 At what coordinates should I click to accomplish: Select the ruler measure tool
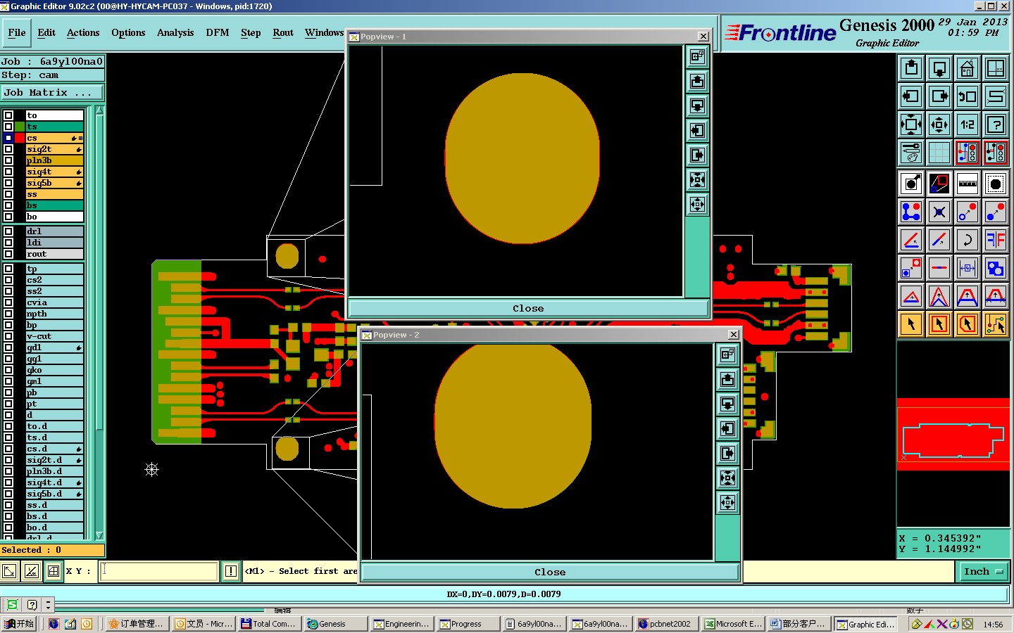click(x=968, y=184)
